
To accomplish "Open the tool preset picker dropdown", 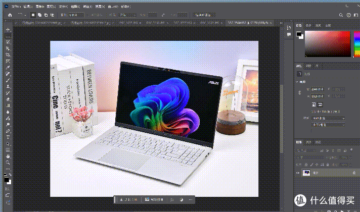I will click(x=21, y=15).
